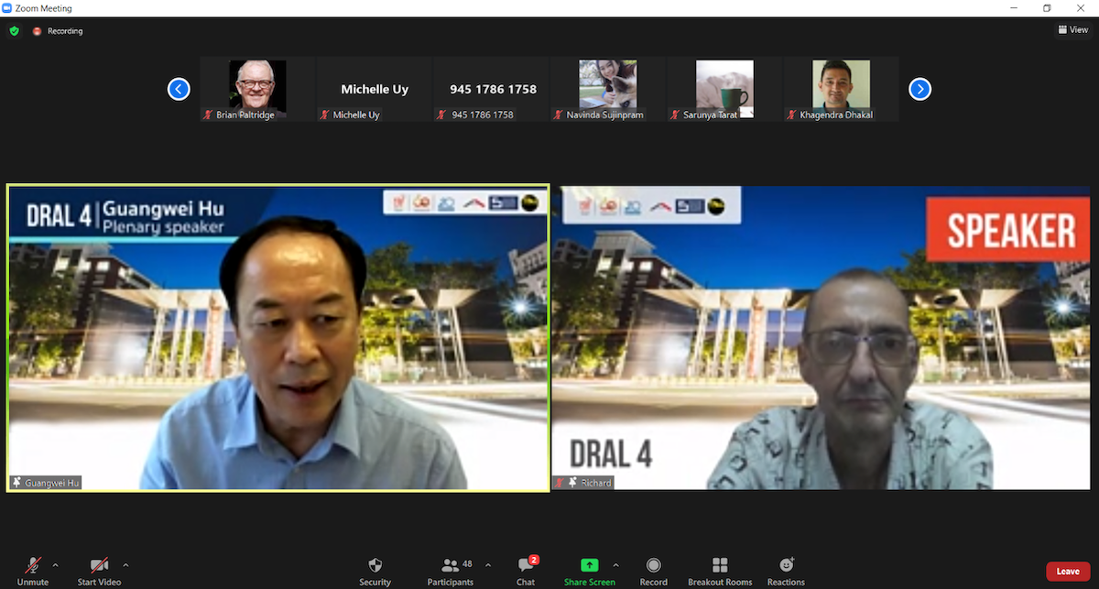This screenshot has height=589, width=1099.
Task: Click the green encryption shield icon
Action: (14, 31)
